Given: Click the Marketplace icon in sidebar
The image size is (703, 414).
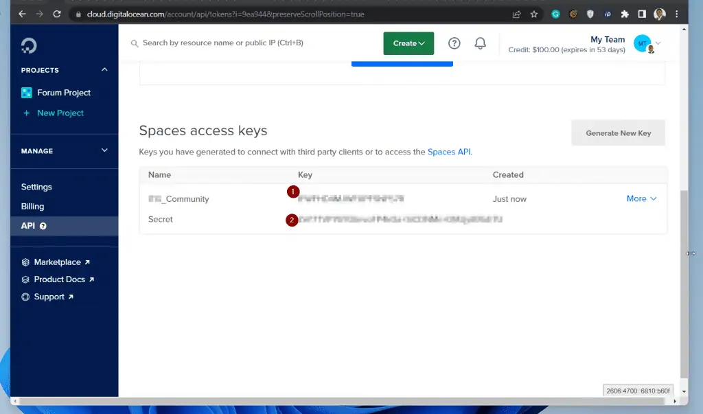Looking at the screenshot, I should point(25,262).
